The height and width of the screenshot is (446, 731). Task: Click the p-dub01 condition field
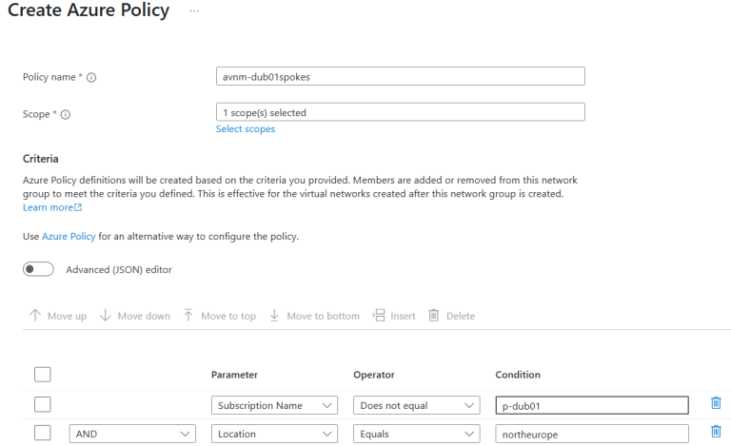[592, 405]
